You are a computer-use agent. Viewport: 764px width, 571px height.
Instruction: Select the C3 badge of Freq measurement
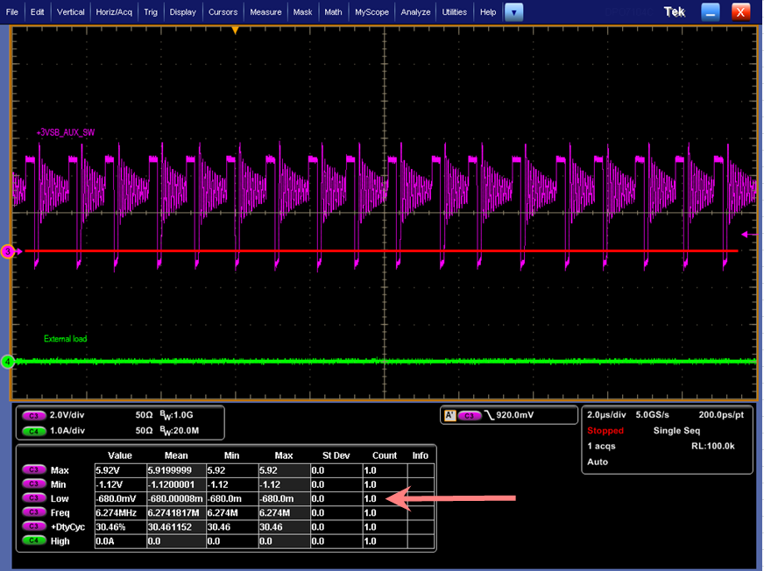tap(36, 512)
